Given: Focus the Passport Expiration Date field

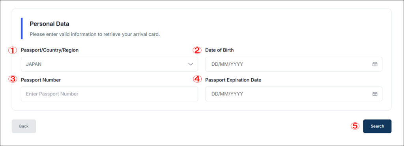Looking at the screenshot, I should [x=294, y=94].
